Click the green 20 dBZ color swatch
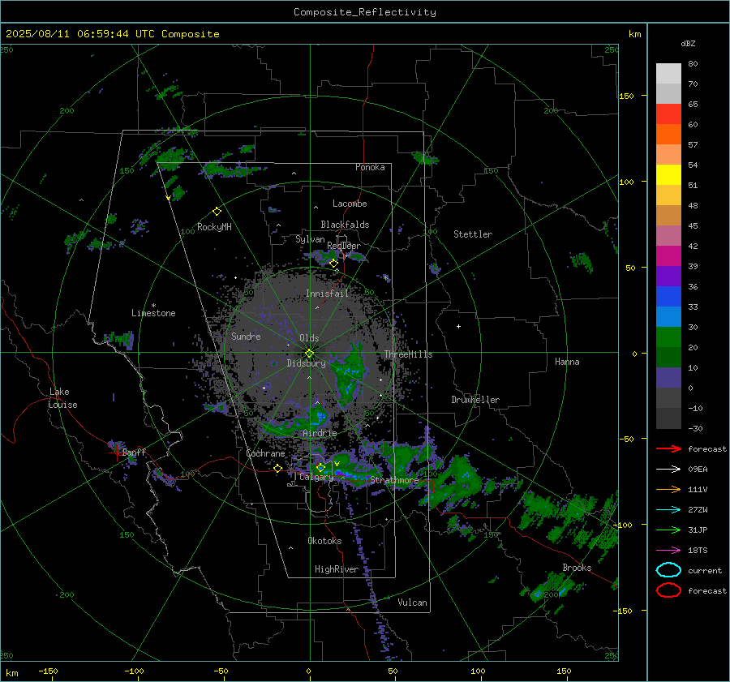 [668, 337]
